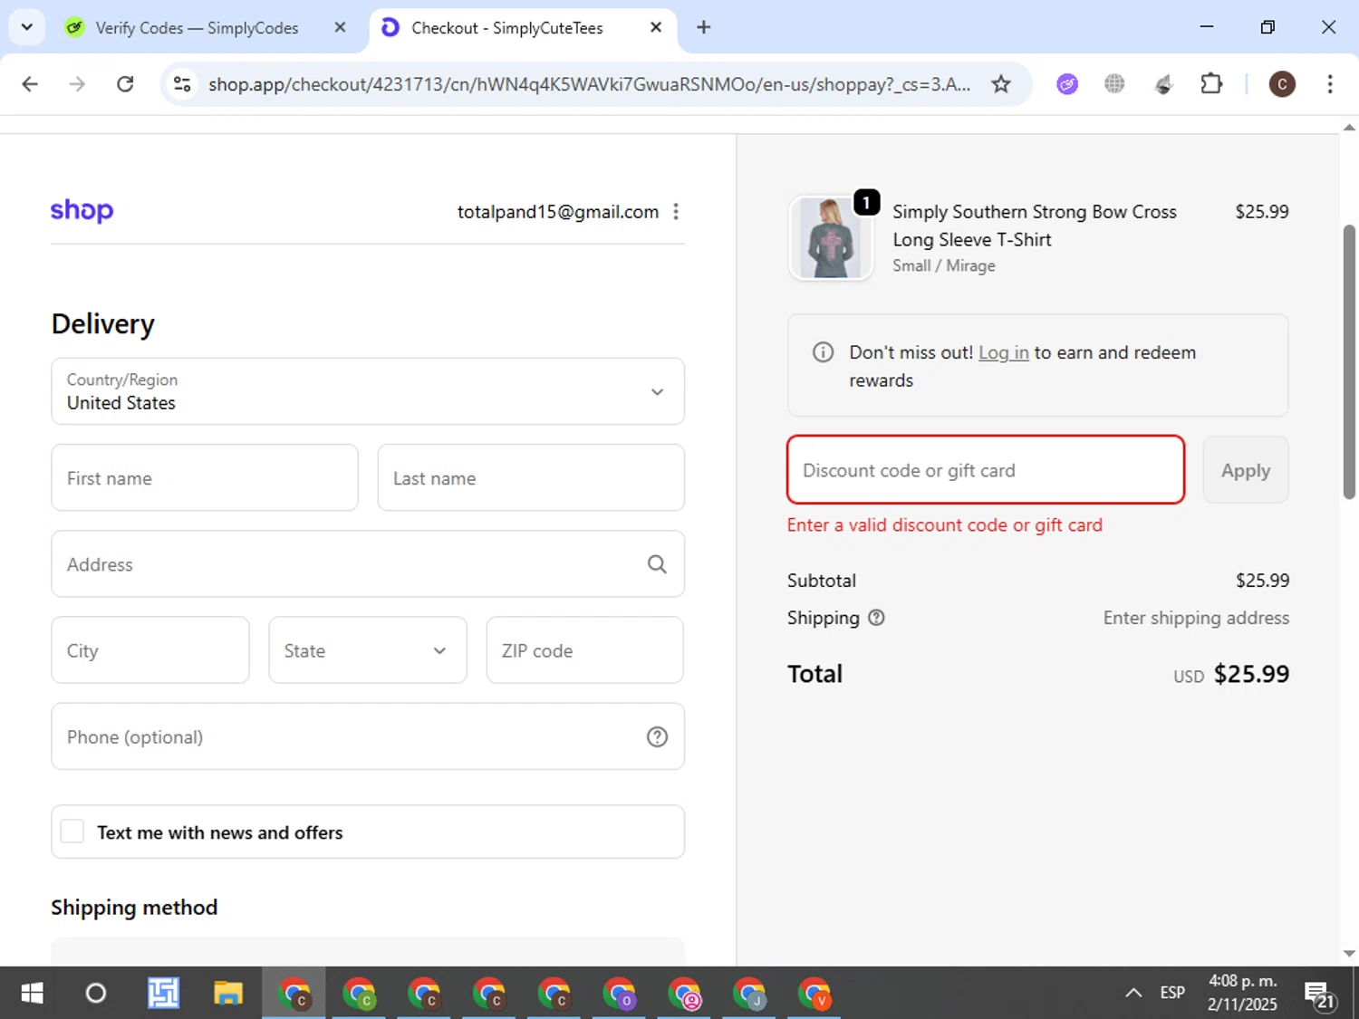Viewport: 1359px width, 1019px height.
Task: Open account options next to email
Action: pos(676,212)
